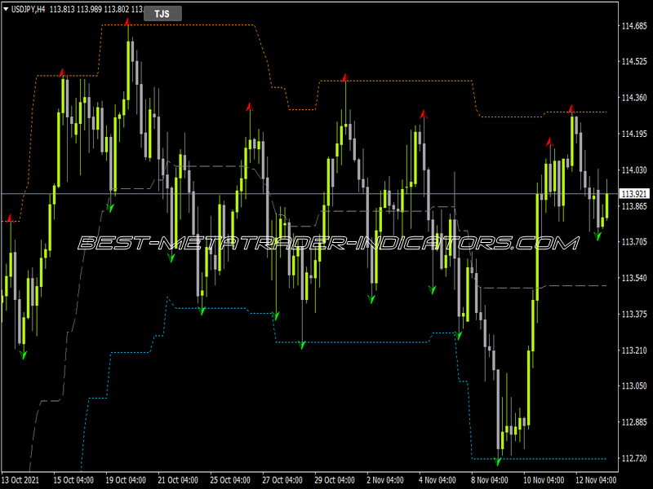Click the 114.525 price level label

pyautogui.click(x=634, y=62)
